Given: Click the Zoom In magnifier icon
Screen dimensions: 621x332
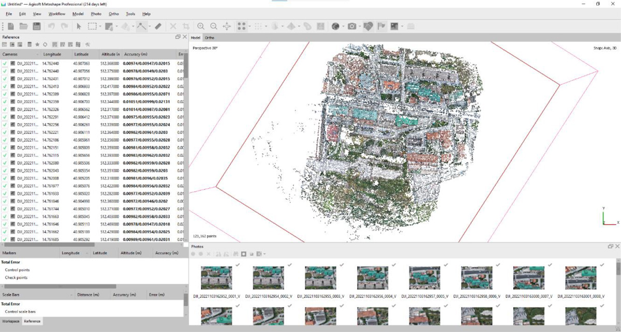Looking at the screenshot, I should (x=200, y=26).
